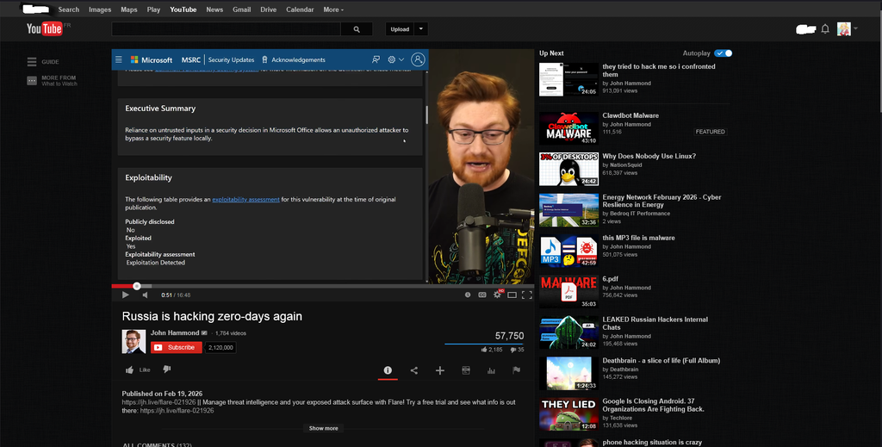Viewport: 882px width, 447px height.
Task: Enter fullscreen mode on the video
Action: point(527,295)
